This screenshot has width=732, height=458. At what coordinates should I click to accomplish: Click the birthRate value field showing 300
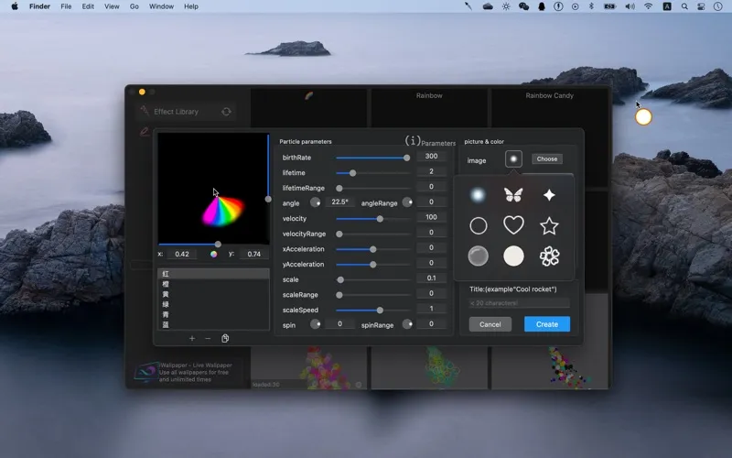tap(431, 157)
